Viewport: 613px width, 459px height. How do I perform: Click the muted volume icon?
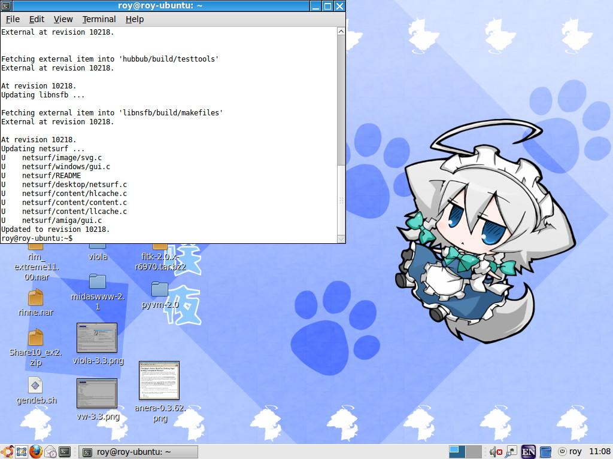pyautogui.click(x=495, y=452)
